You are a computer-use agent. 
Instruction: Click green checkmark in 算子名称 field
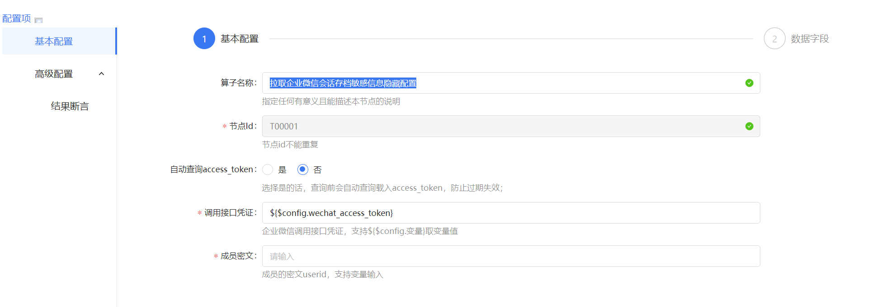tap(749, 83)
